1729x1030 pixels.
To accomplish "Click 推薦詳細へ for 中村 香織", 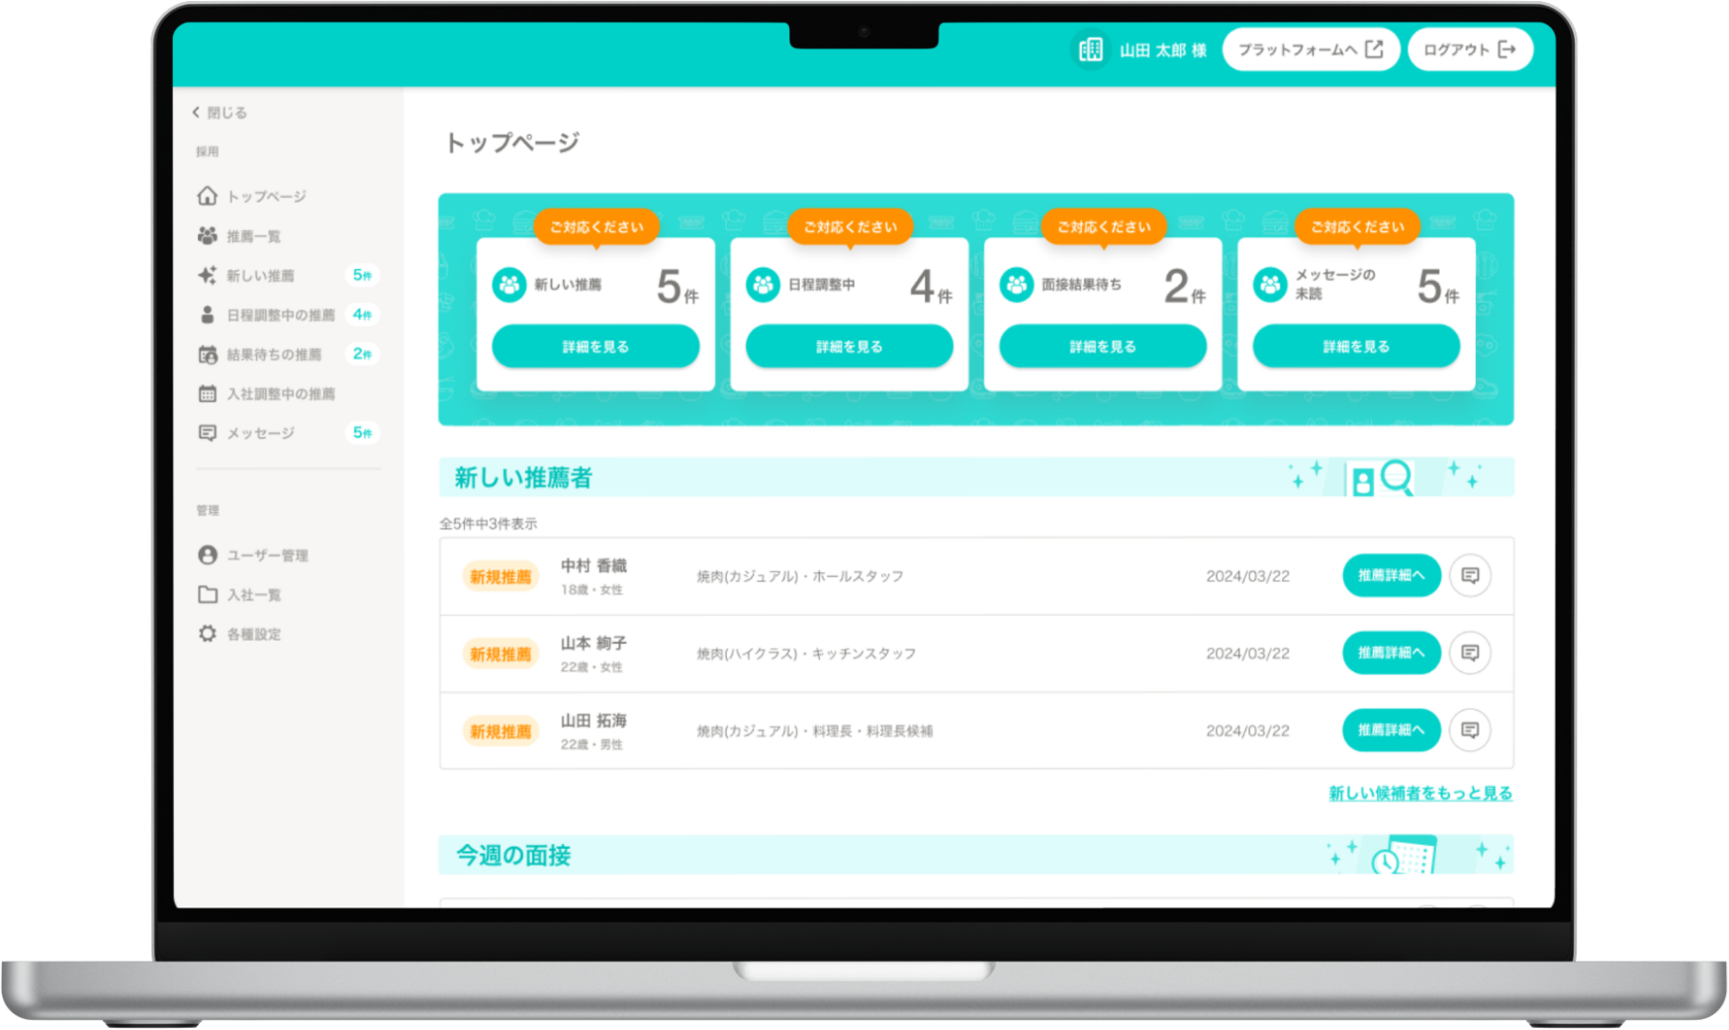I will tap(1391, 575).
